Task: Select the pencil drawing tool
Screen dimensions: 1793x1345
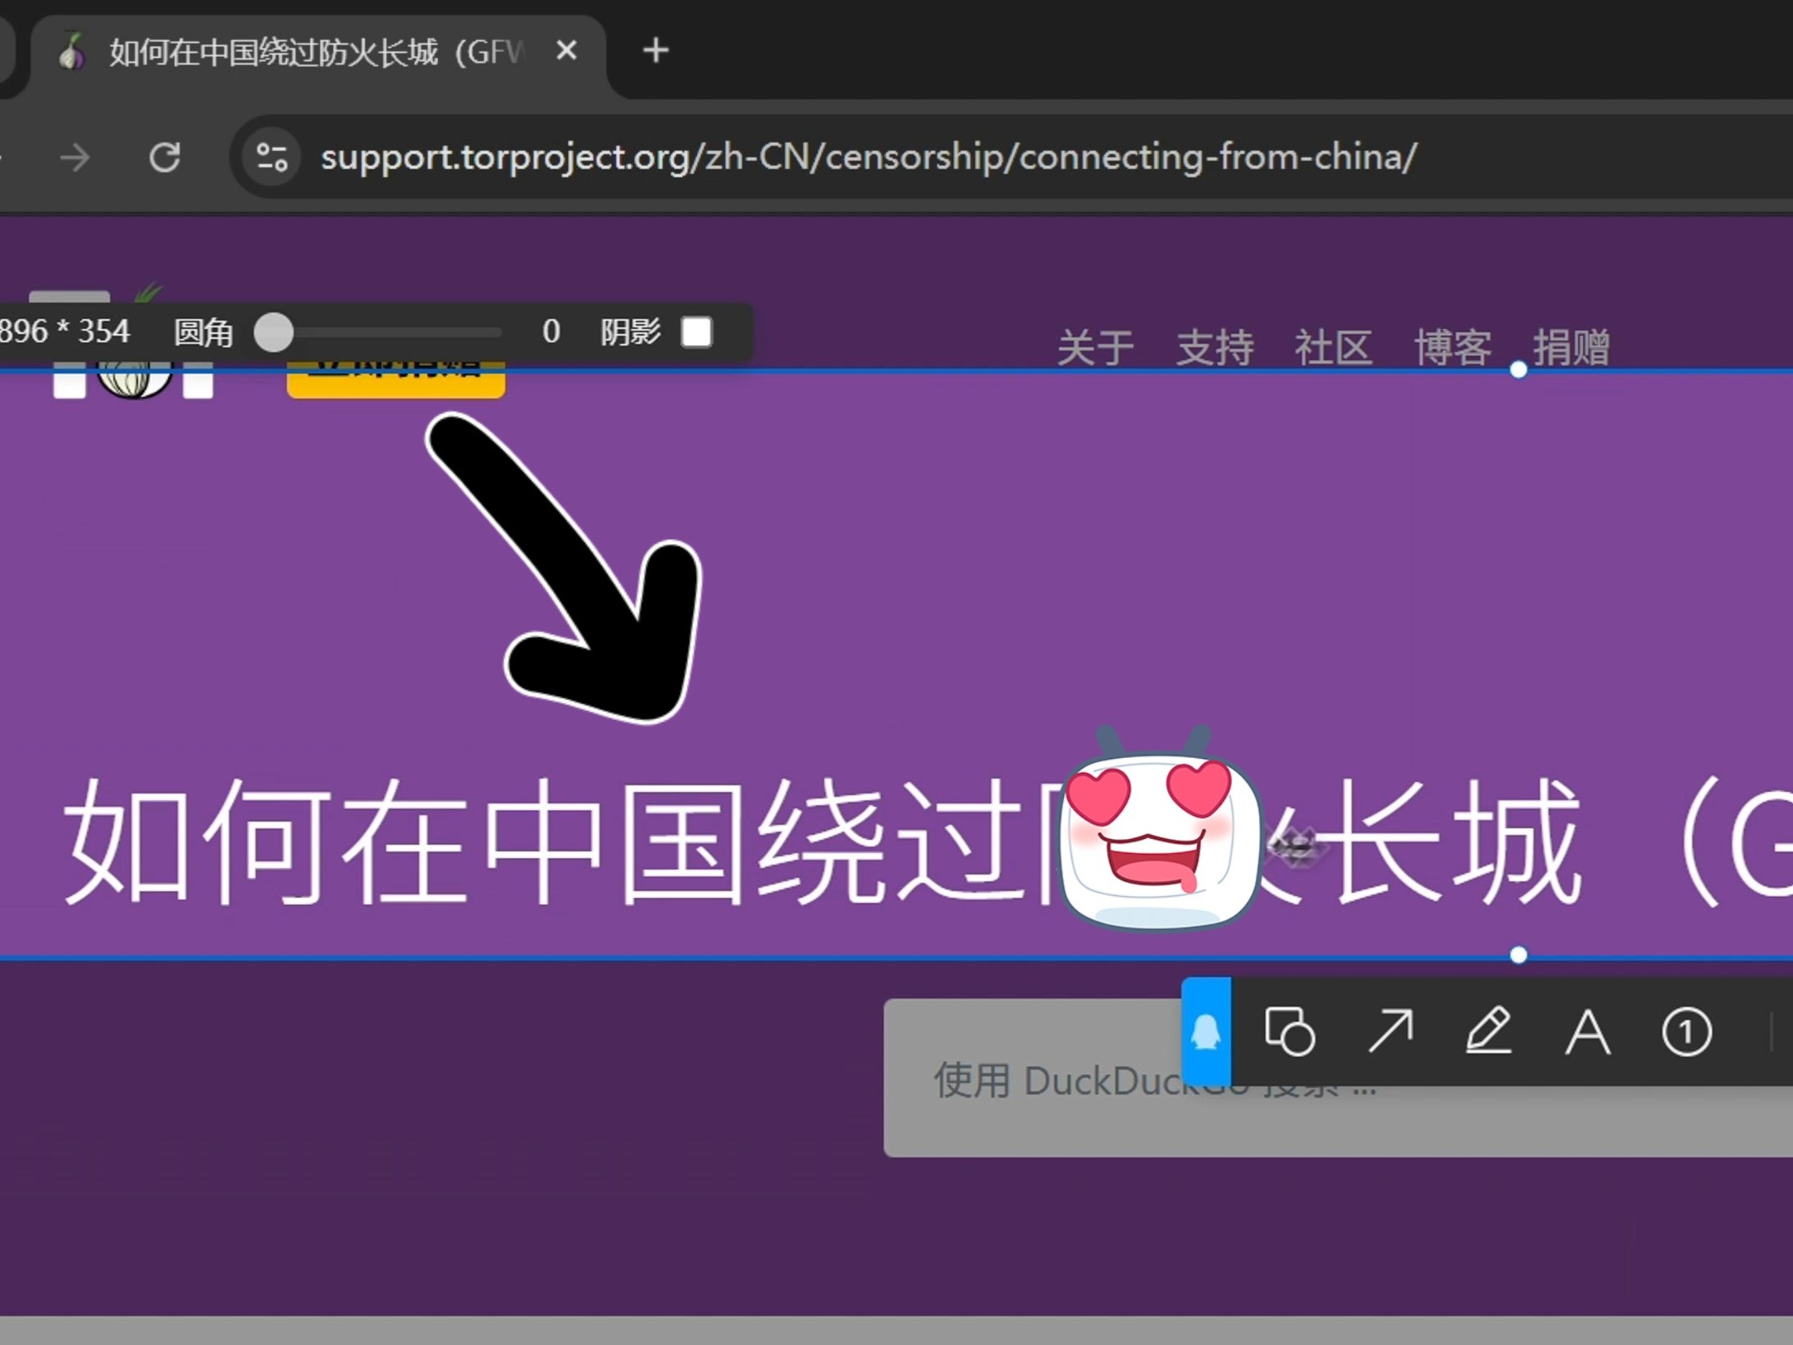Action: coord(1489,1031)
